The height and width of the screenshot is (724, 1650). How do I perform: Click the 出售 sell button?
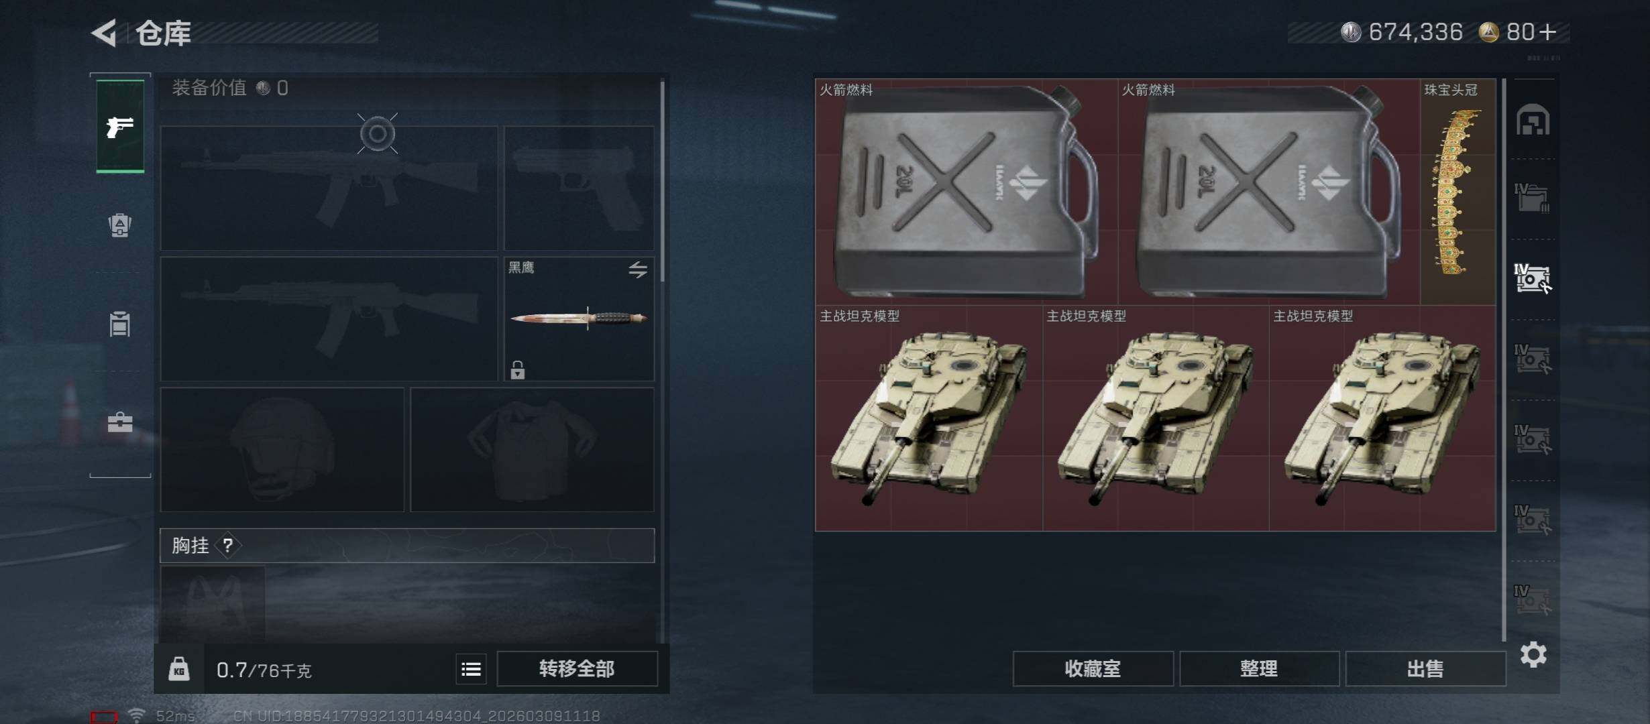tap(1425, 668)
